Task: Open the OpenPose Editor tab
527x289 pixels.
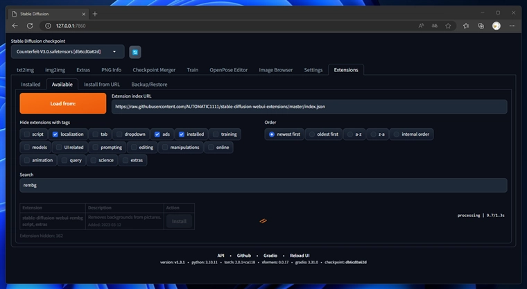Action: (229, 70)
